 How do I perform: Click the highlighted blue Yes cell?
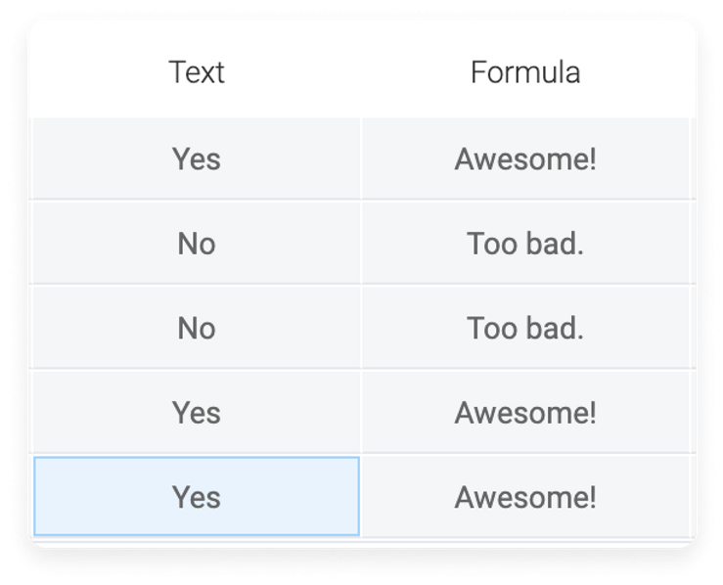(x=197, y=497)
